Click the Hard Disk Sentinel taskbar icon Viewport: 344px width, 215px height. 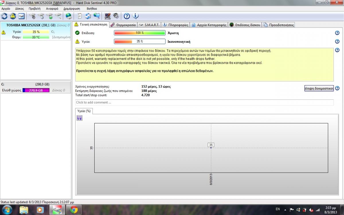pos(57,210)
